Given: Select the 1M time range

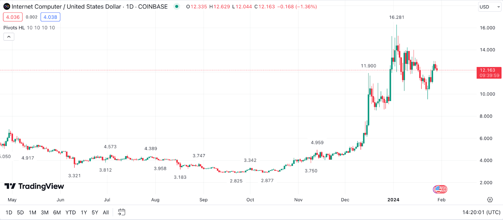Looking at the screenshot, I should (32, 212).
